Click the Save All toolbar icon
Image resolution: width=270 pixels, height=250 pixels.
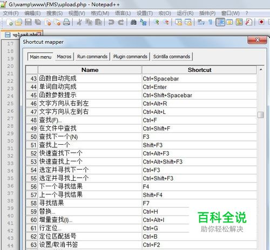point(38,22)
